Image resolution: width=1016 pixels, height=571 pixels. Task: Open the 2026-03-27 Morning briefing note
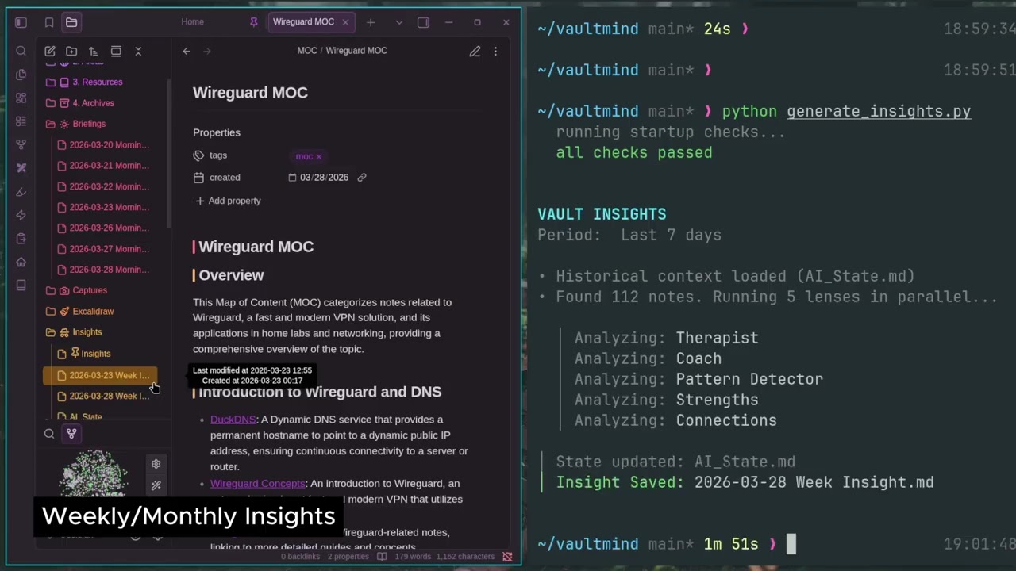coord(109,249)
